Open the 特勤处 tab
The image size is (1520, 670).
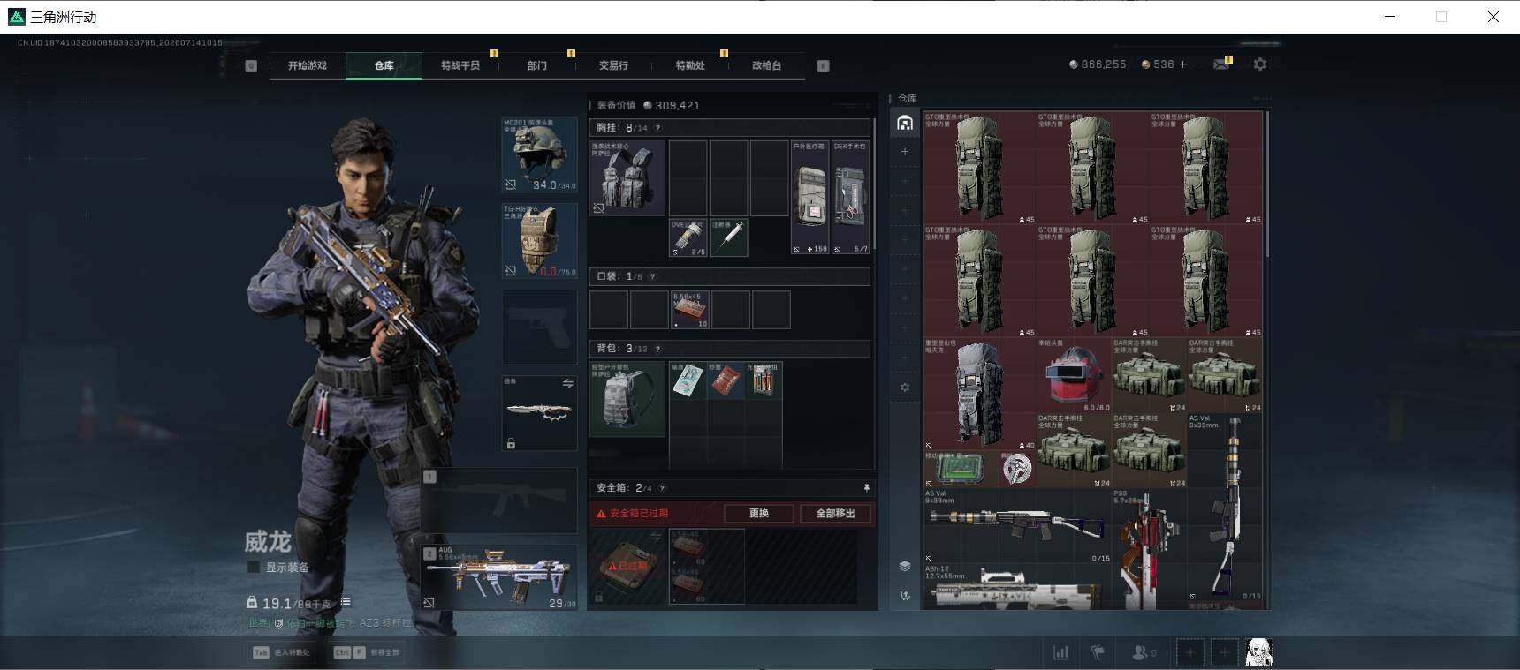[690, 65]
